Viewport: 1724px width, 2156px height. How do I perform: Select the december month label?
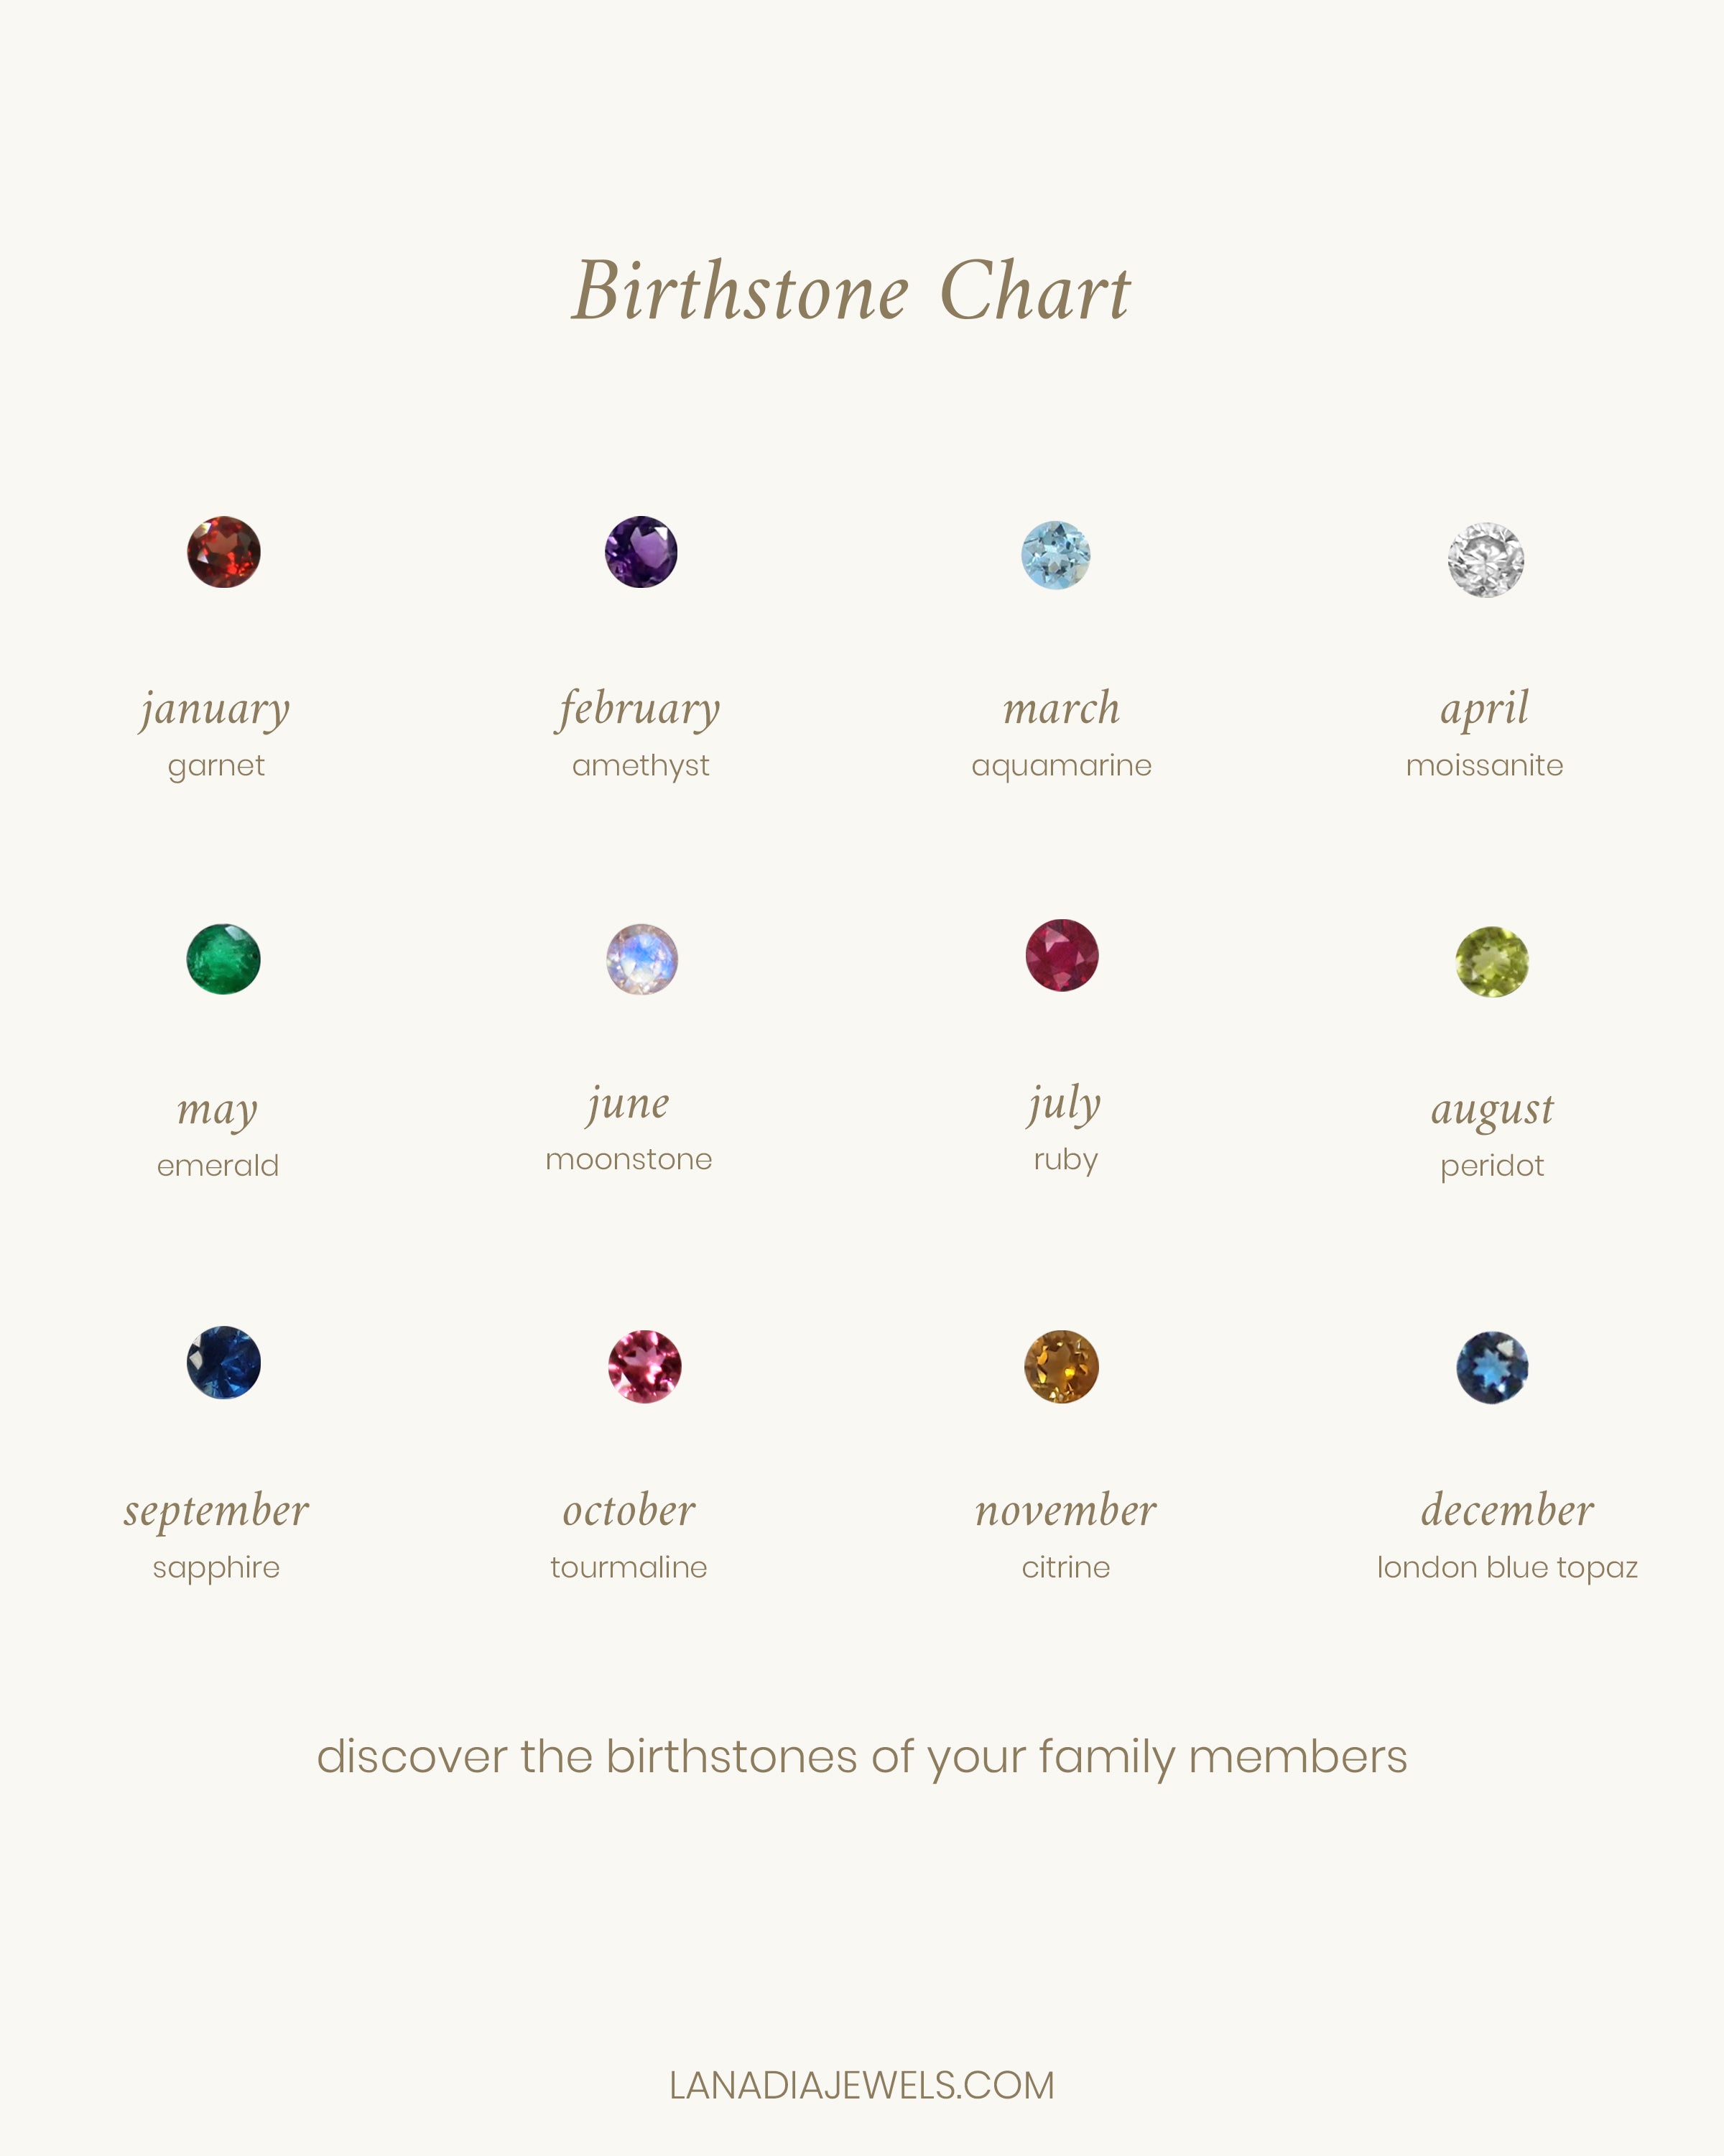(x=1507, y=1511)
